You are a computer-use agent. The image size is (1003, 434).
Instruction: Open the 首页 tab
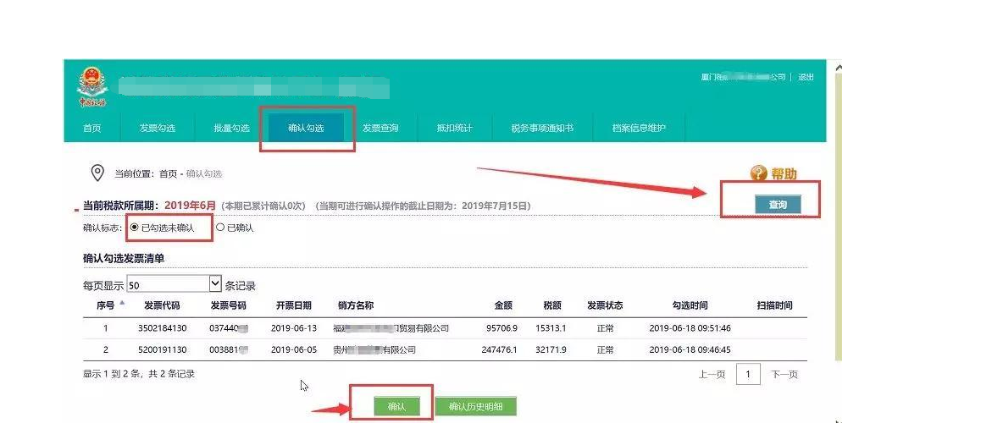[x=92, y=128]
